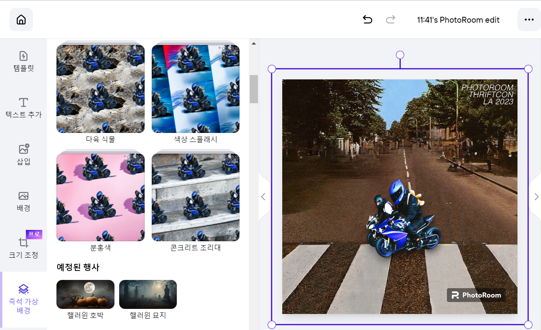
Task: Go to the Home screen icon
Action: tap(21, 20)
